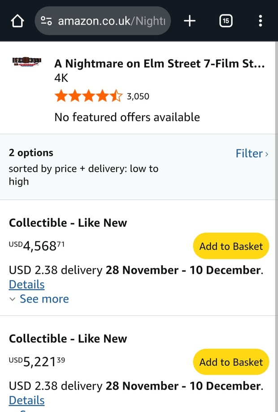Viewport: 278px width, 412px height.
Task: Collapse the chevron next to See more
Action: pos(12,299)
